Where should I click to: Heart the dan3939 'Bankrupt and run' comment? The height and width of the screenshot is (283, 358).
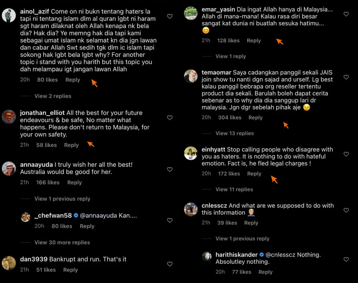(170, 264)
